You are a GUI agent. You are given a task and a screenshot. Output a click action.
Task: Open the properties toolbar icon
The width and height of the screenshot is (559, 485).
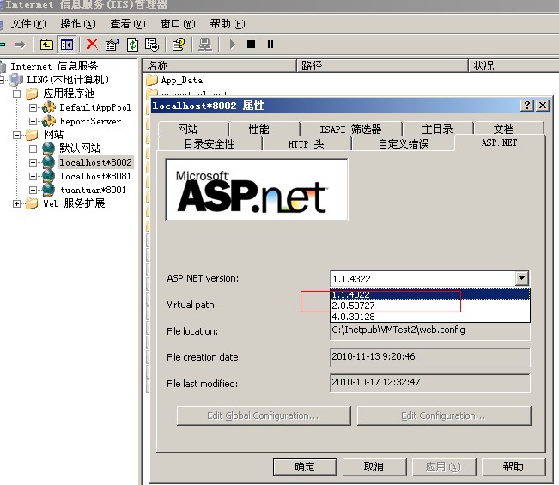112,45
